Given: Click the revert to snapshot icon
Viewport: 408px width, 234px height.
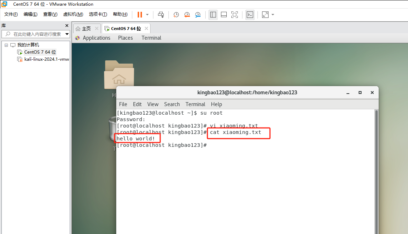Looking at the screenshot, I should (187, 15).
